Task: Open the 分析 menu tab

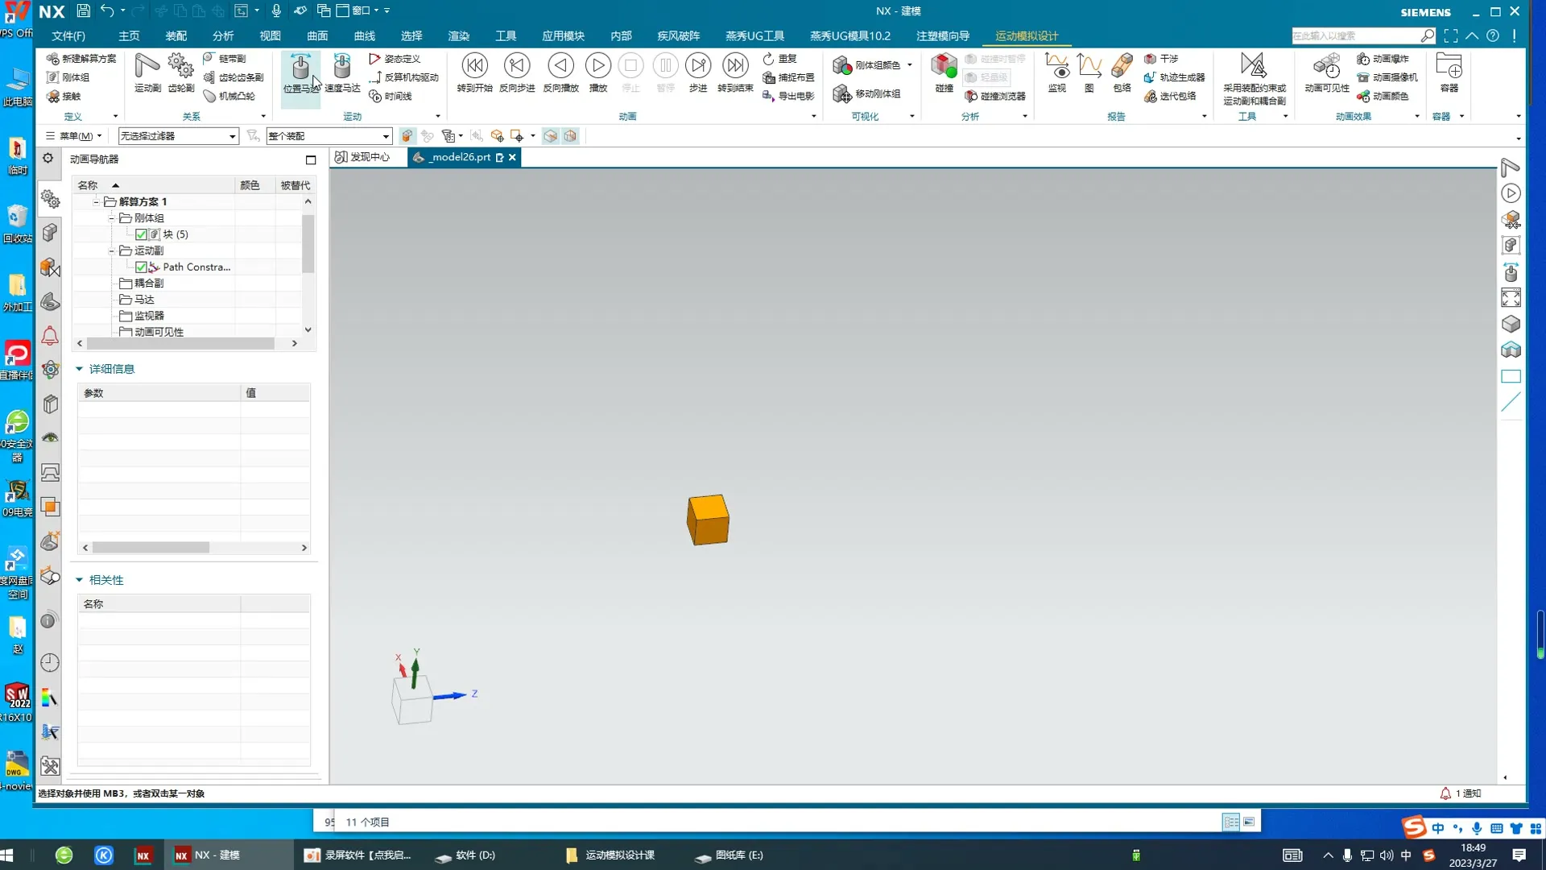Action: (x=223, y=36)
